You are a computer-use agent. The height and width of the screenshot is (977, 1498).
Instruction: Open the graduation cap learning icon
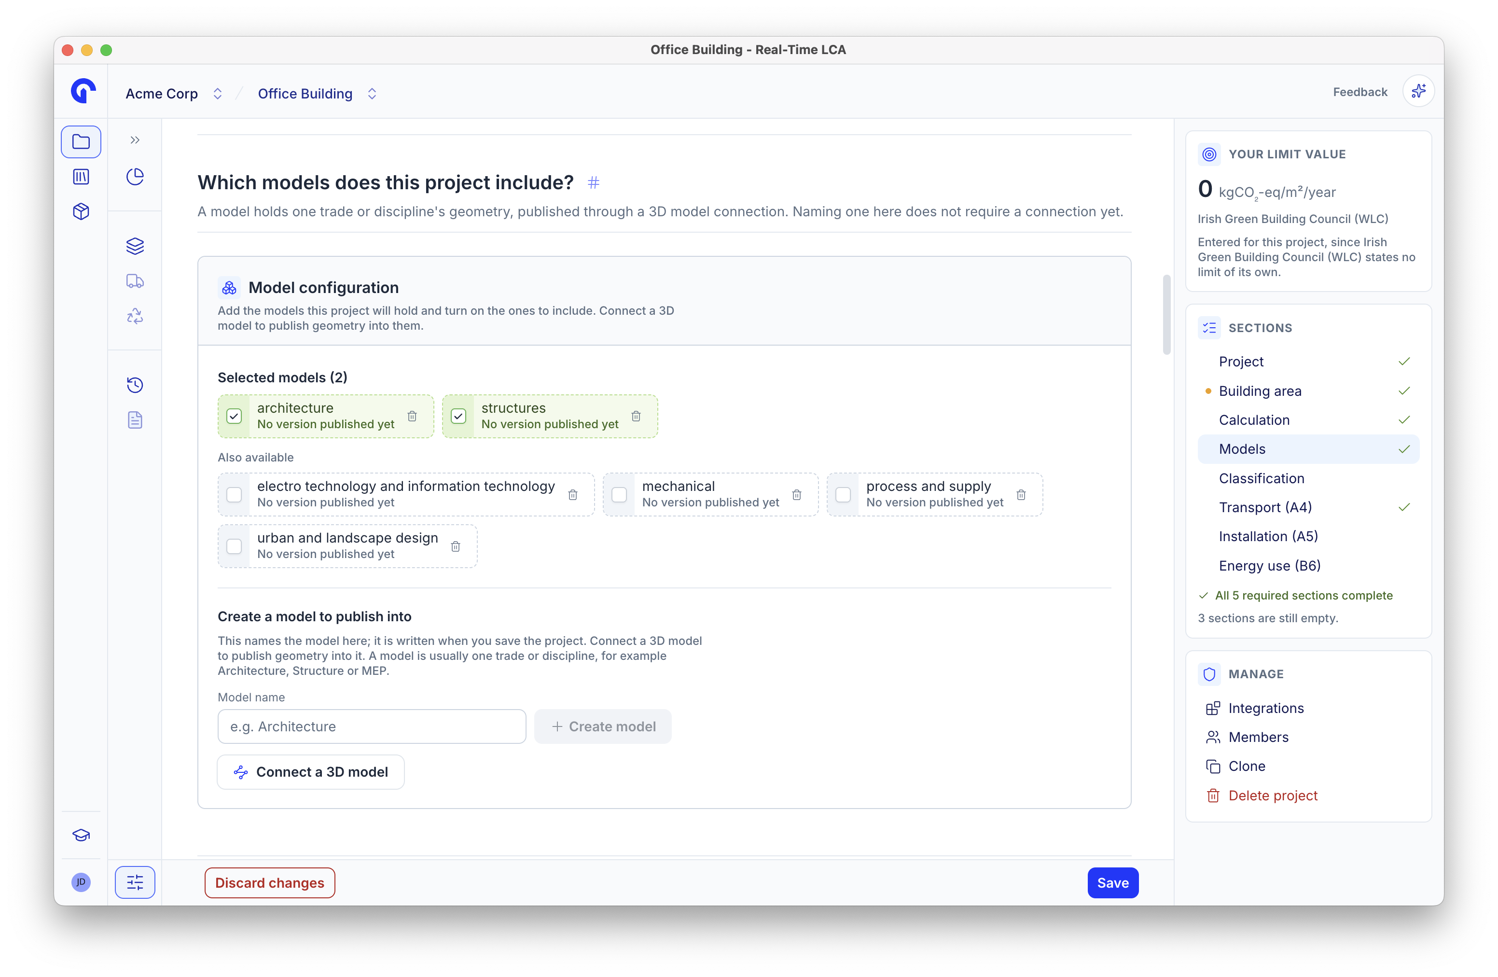point(81,836)
